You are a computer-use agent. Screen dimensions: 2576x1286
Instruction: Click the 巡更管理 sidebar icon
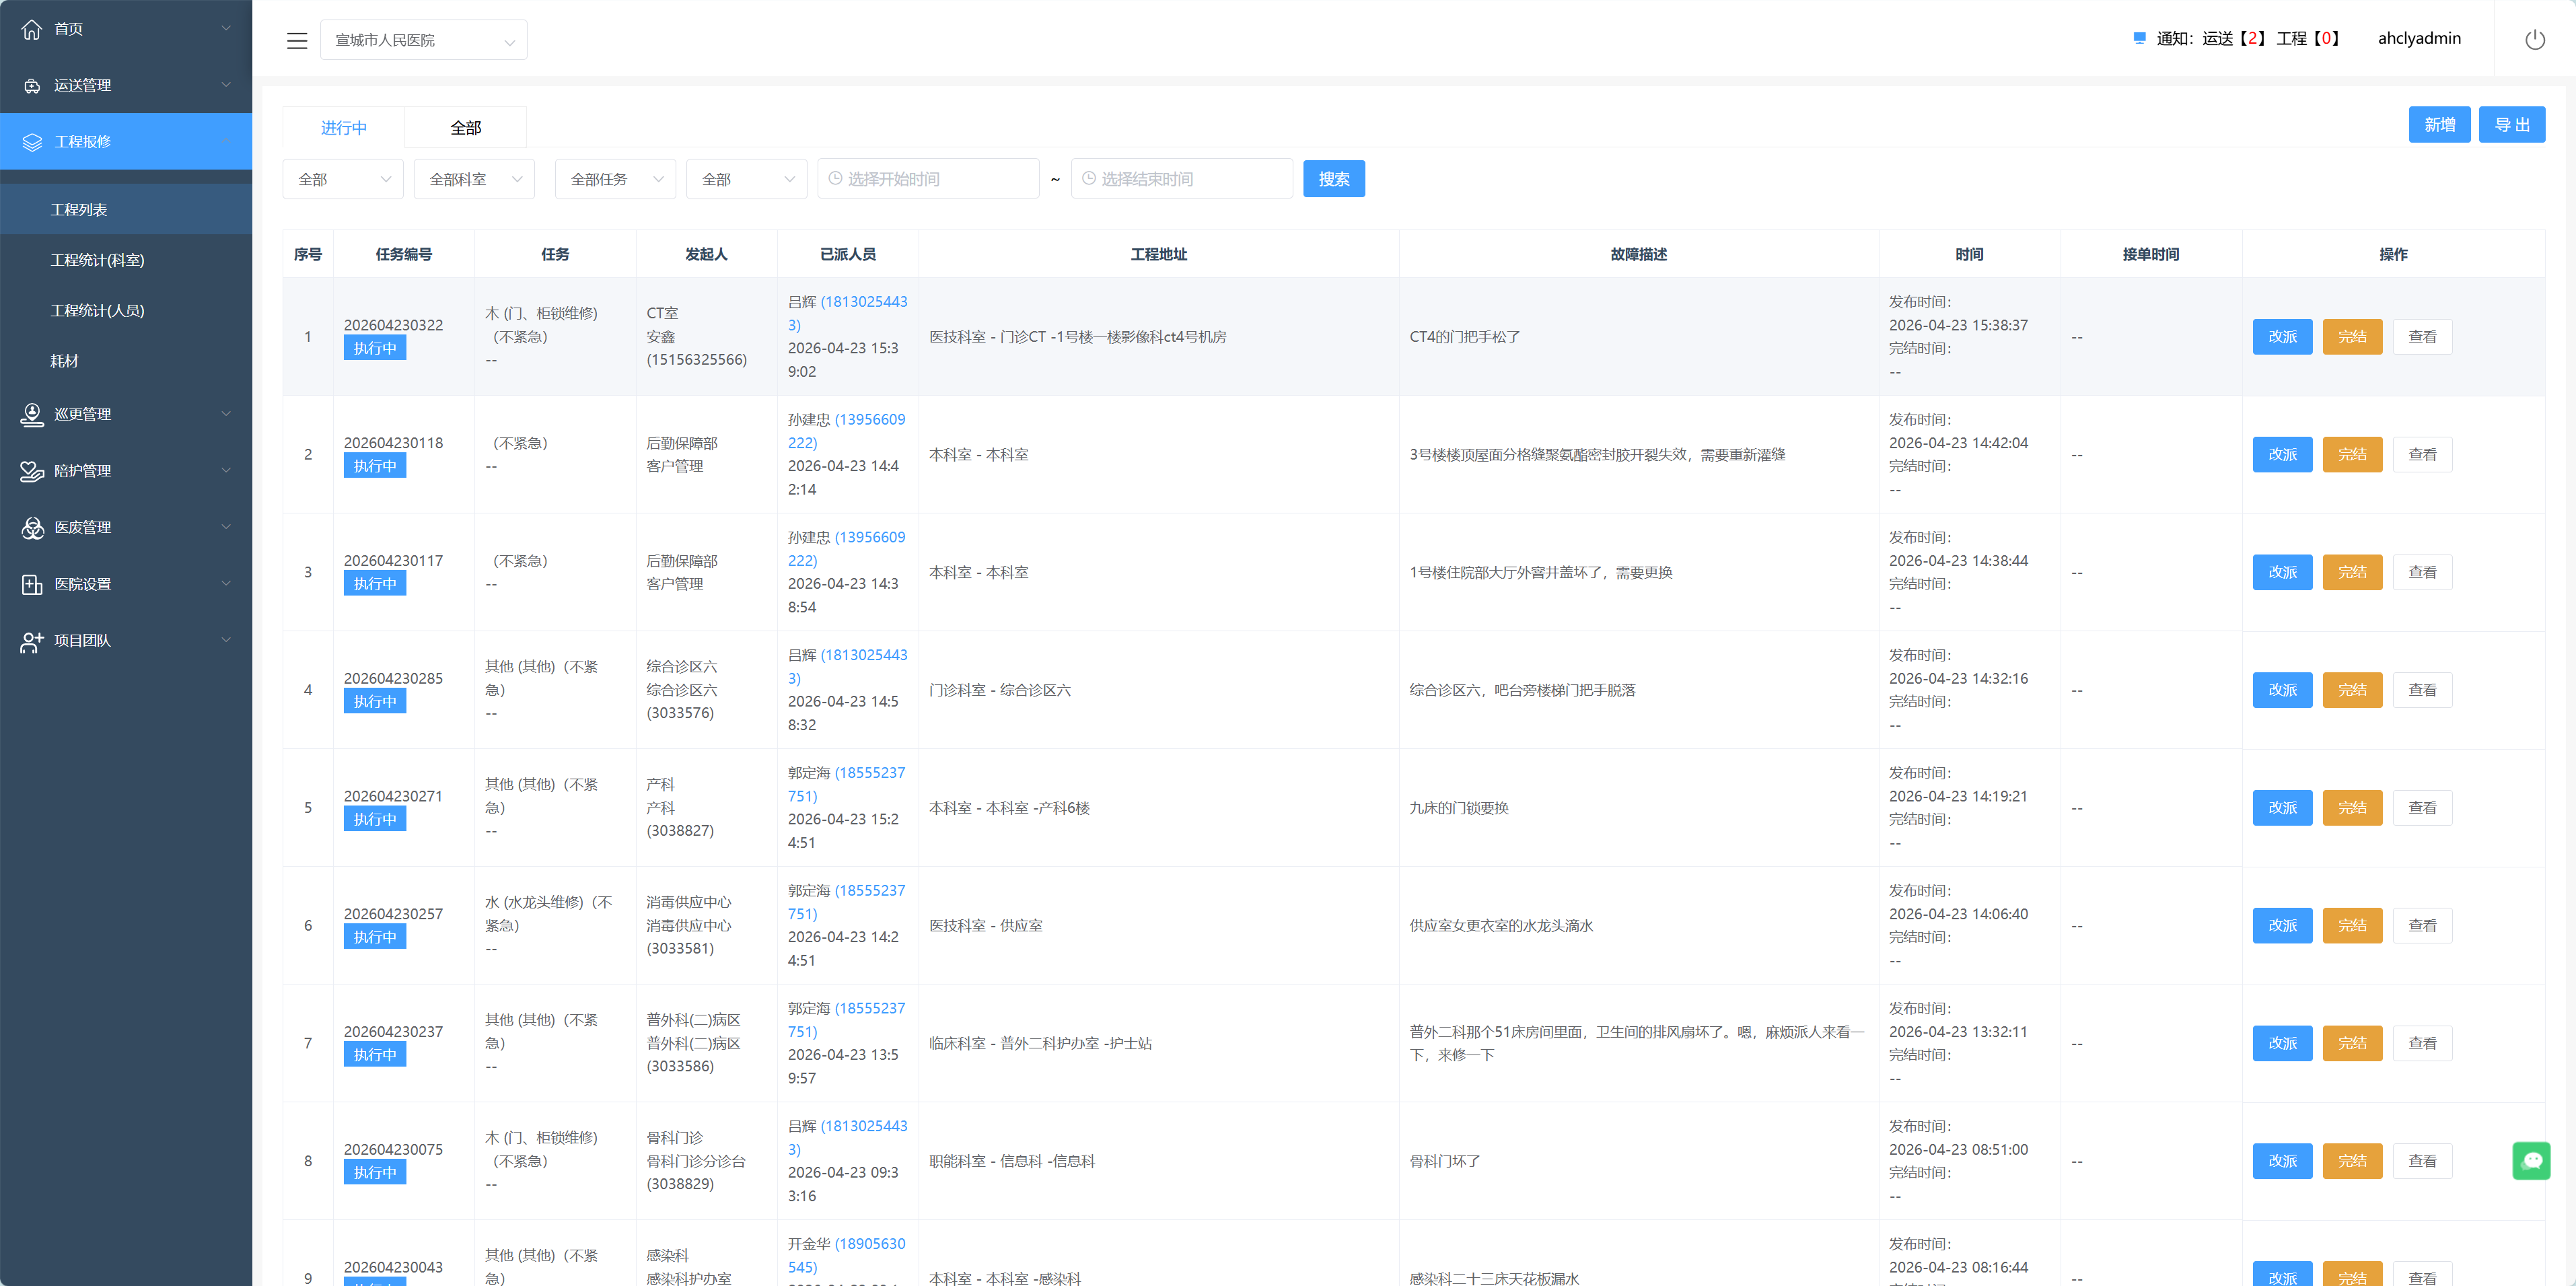[x=32, y=414]
